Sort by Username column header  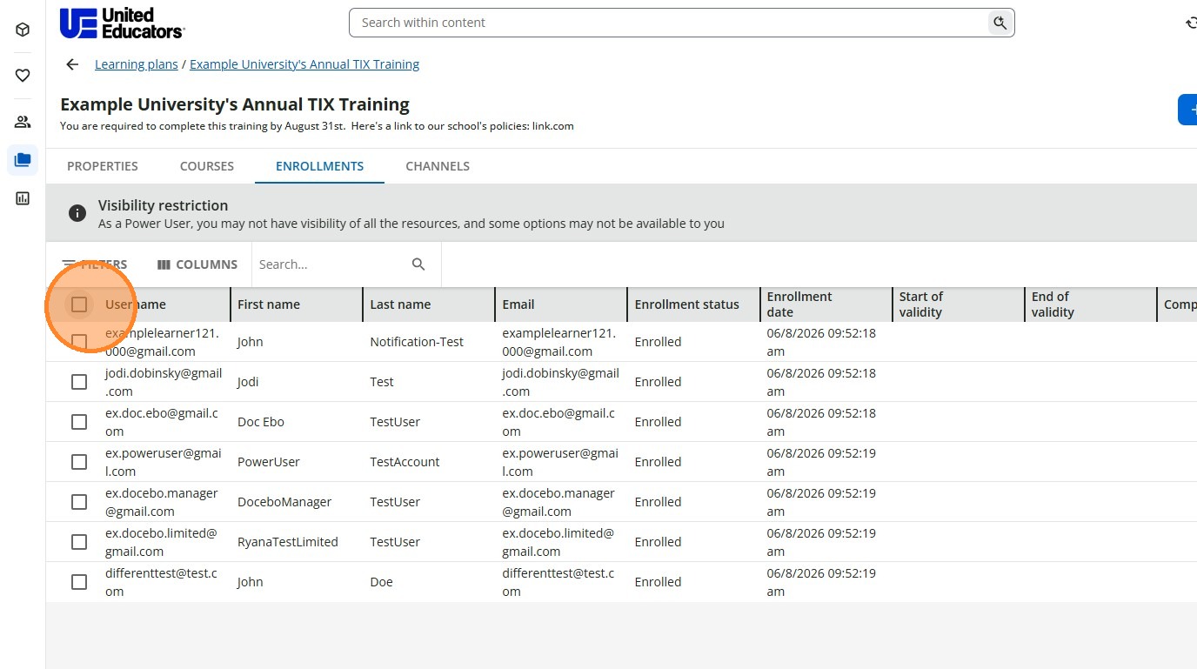click(136, 304)
